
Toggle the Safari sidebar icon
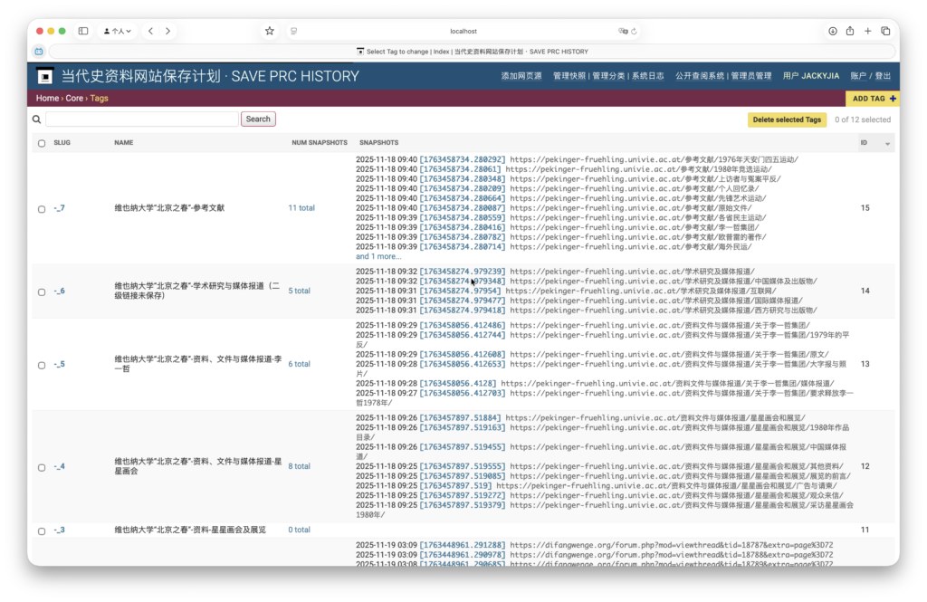click(83, 31)
